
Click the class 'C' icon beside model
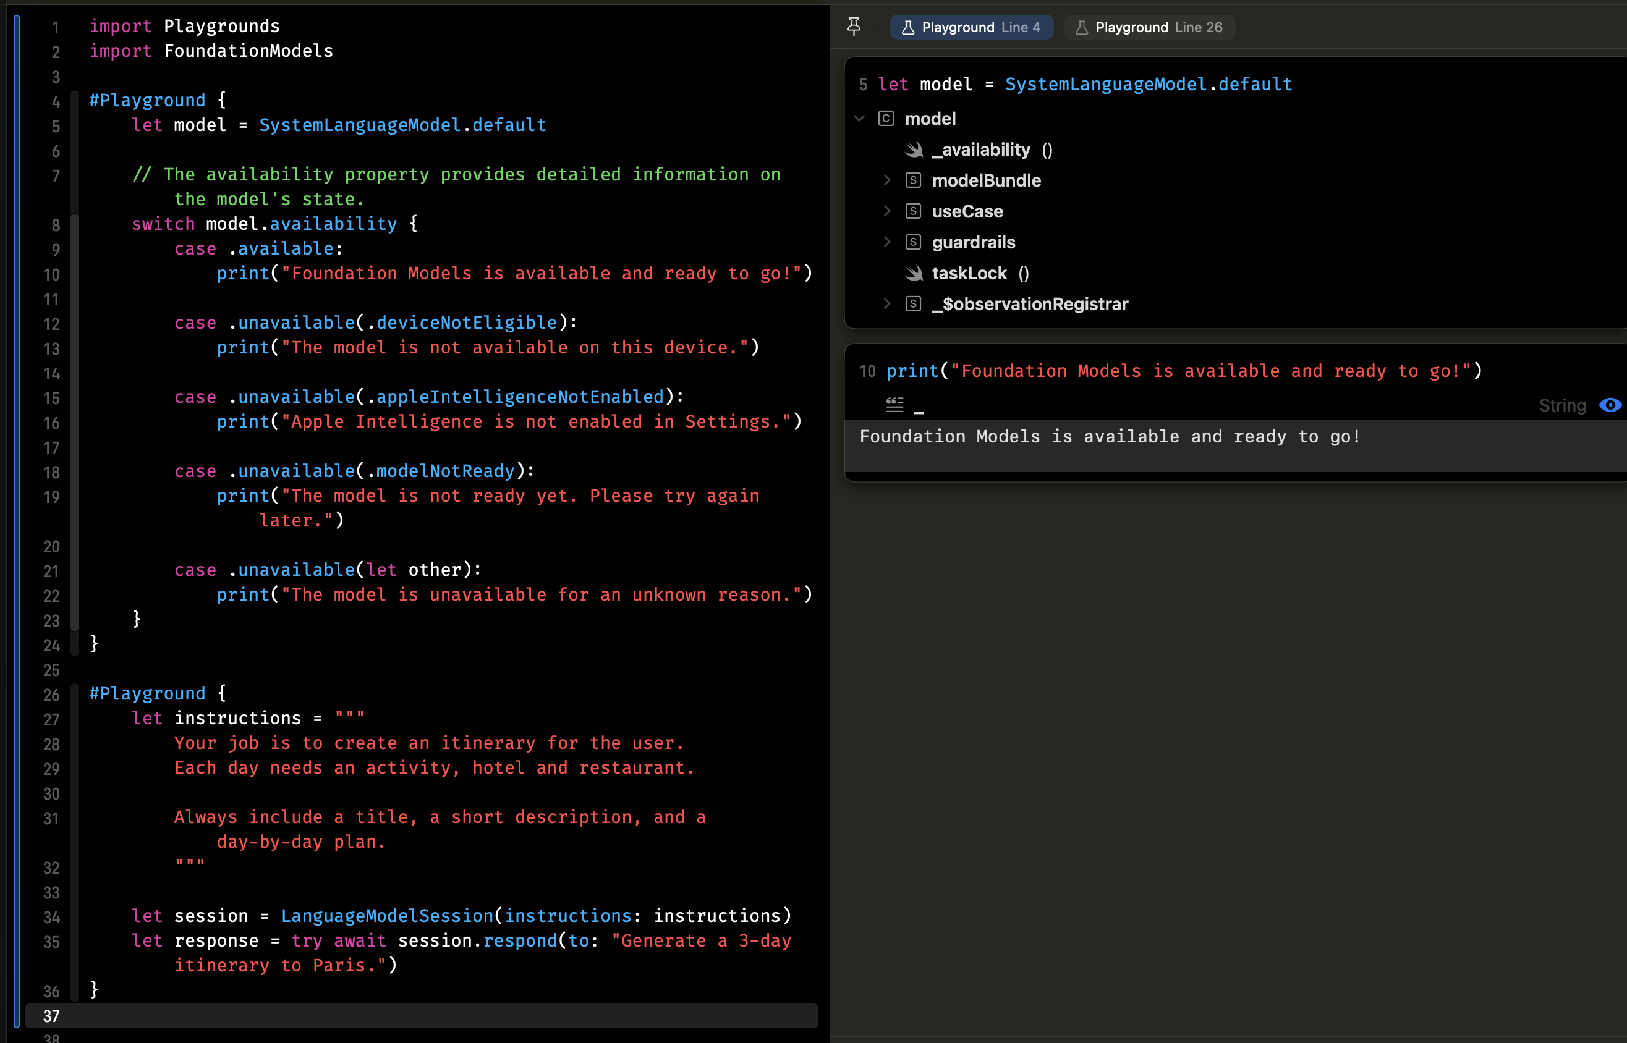pos(886,119)
